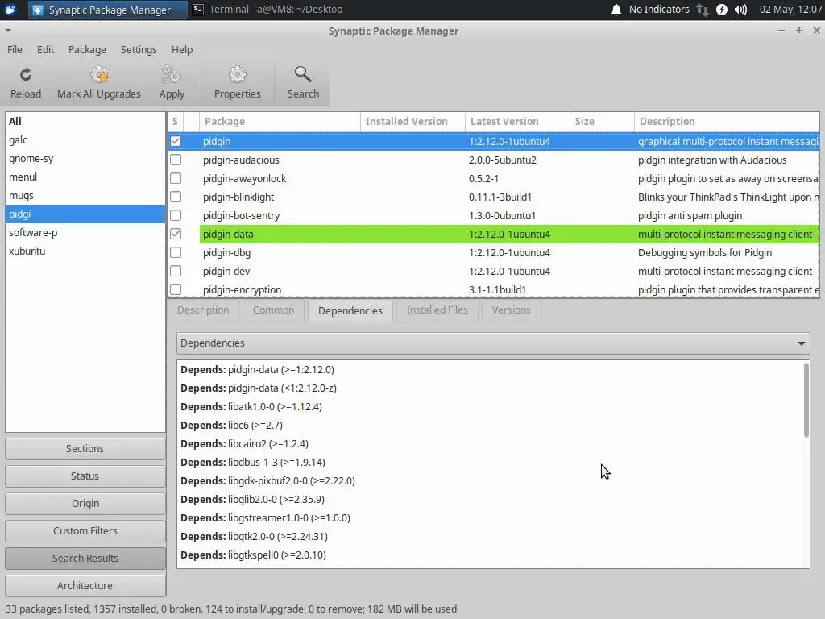825x619 pixels.
Task: Click Mark All Upgrades toolbar icon
Action: point(99,83)
